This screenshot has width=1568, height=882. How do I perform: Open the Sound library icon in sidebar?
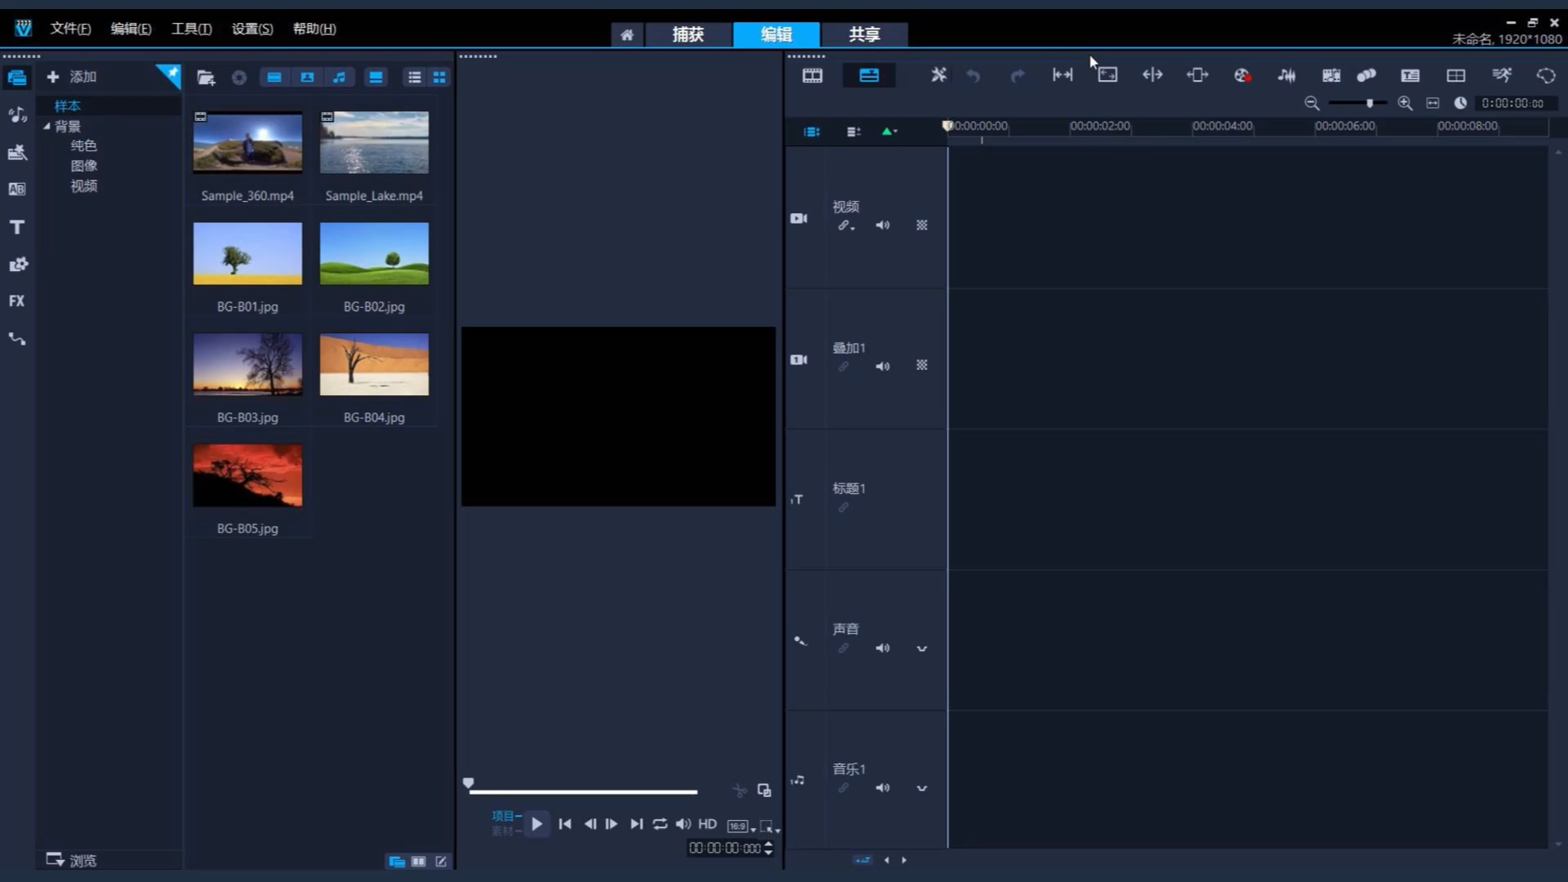point(17,115)
